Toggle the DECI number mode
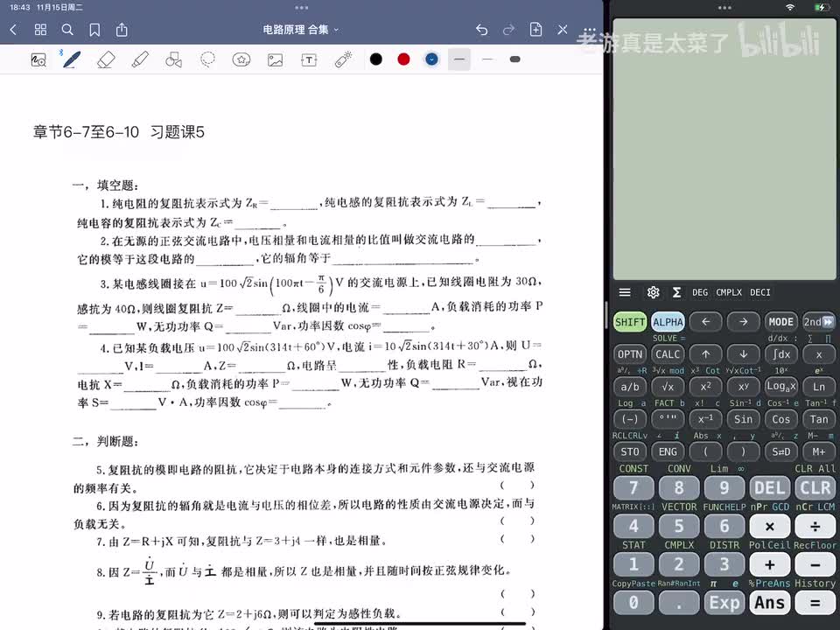This screenshot has width=840, height=630. [760, 292]
